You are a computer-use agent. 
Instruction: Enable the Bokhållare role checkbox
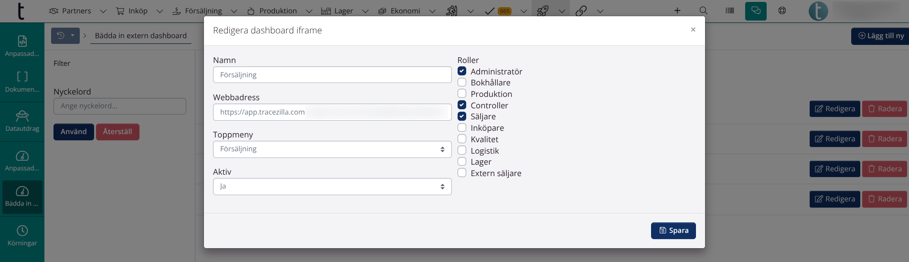[462, 83]
